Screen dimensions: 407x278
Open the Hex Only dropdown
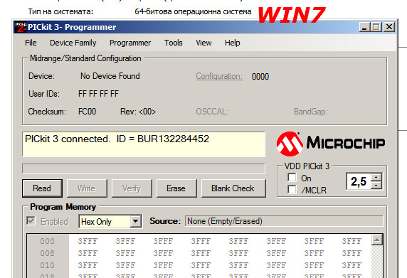[110, 222]
